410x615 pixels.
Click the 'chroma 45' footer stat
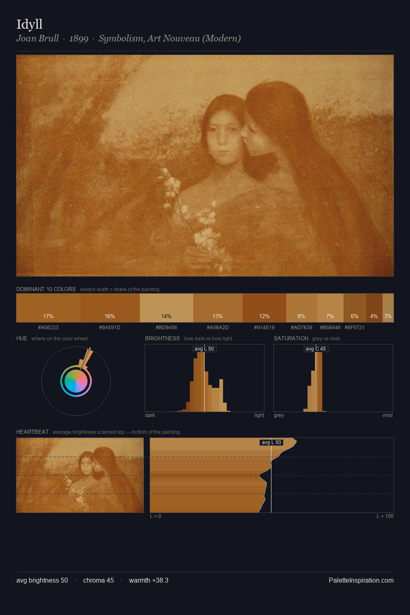click(98, 580)
